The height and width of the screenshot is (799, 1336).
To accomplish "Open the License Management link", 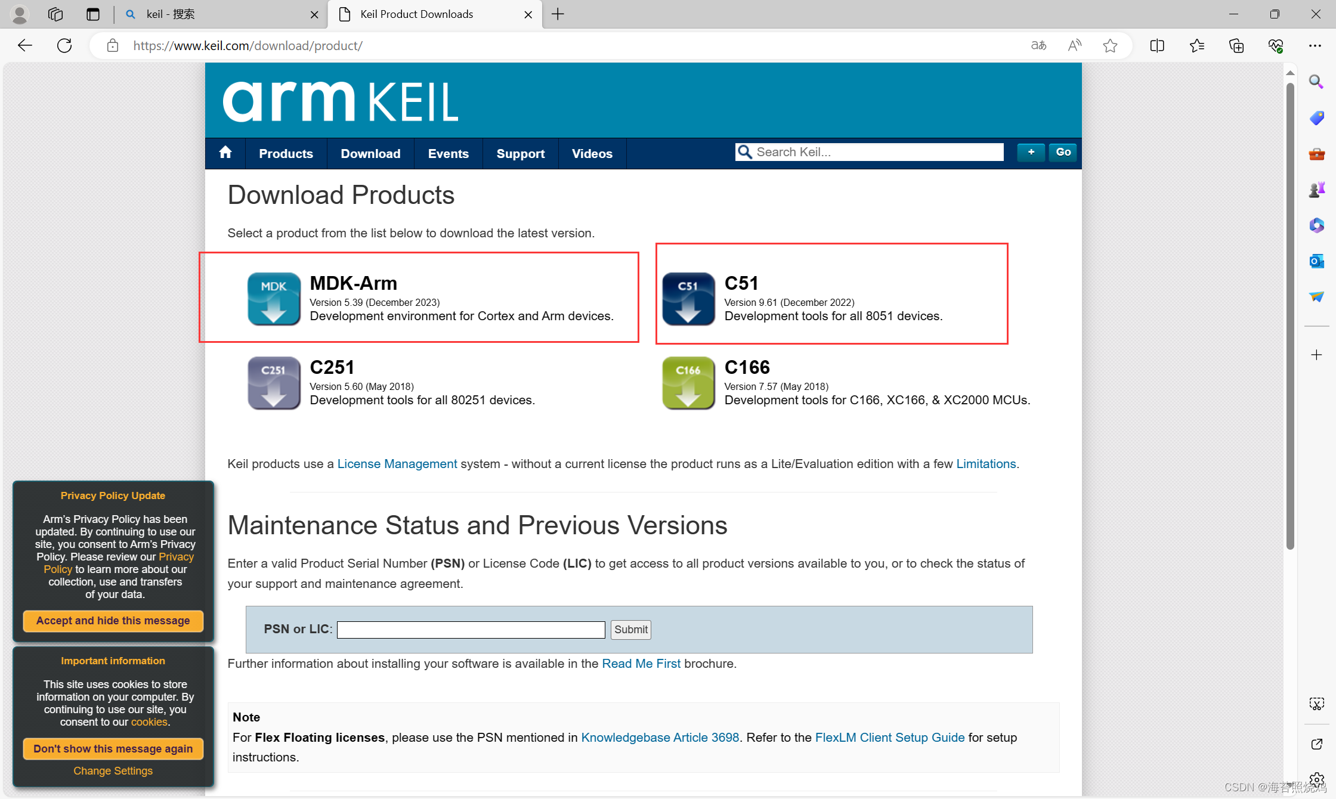I will click(397, 463).
